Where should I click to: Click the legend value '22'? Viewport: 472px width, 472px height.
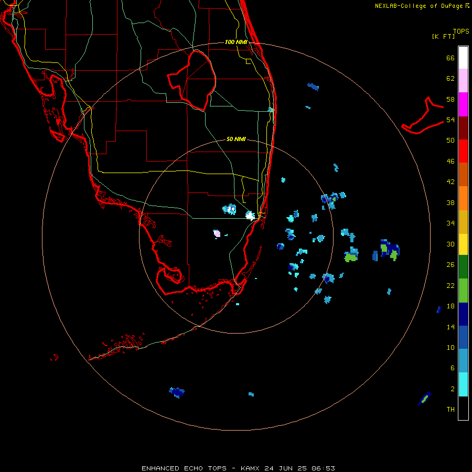(x=450, y=285)
